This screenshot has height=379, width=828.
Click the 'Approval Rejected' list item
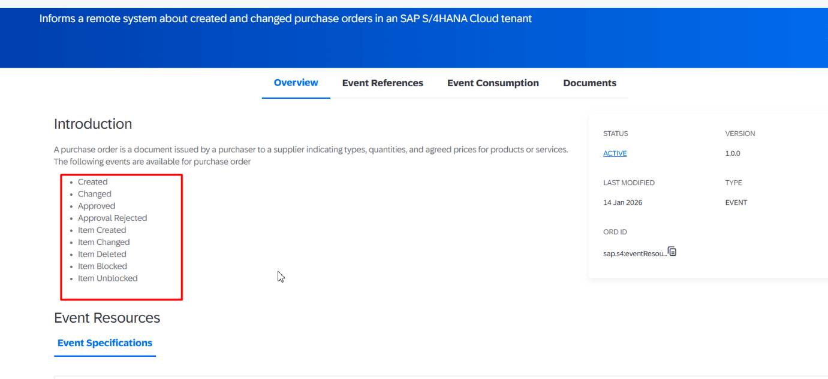pyautogui.click(x=112, y=218)
